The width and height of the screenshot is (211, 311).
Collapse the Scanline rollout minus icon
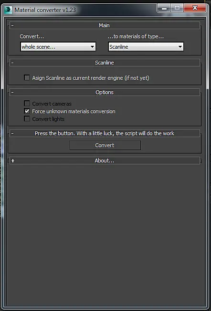12,63
